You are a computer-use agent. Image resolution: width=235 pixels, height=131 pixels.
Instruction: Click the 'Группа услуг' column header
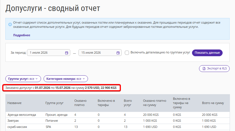[x=55, y=103]
